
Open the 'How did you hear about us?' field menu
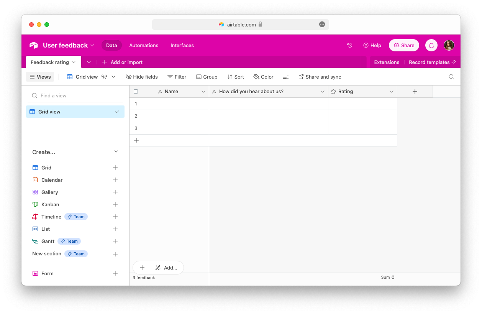tap(323, 92)
